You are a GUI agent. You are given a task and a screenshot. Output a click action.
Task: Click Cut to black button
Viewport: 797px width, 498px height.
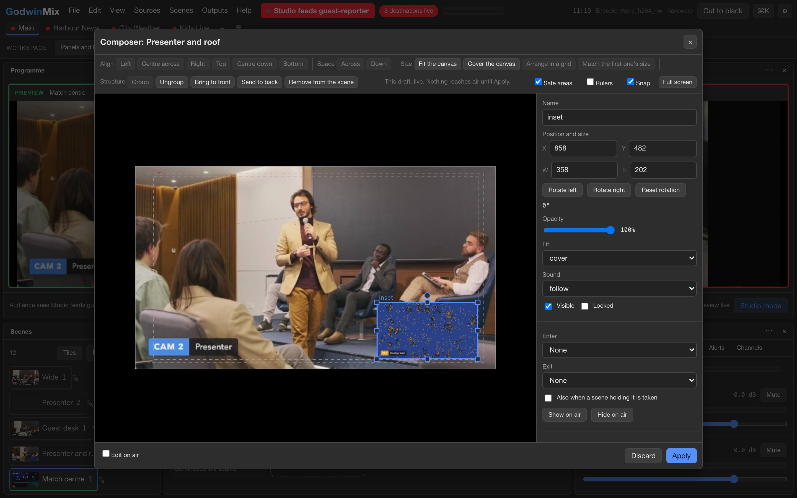[x=723, y=11]
